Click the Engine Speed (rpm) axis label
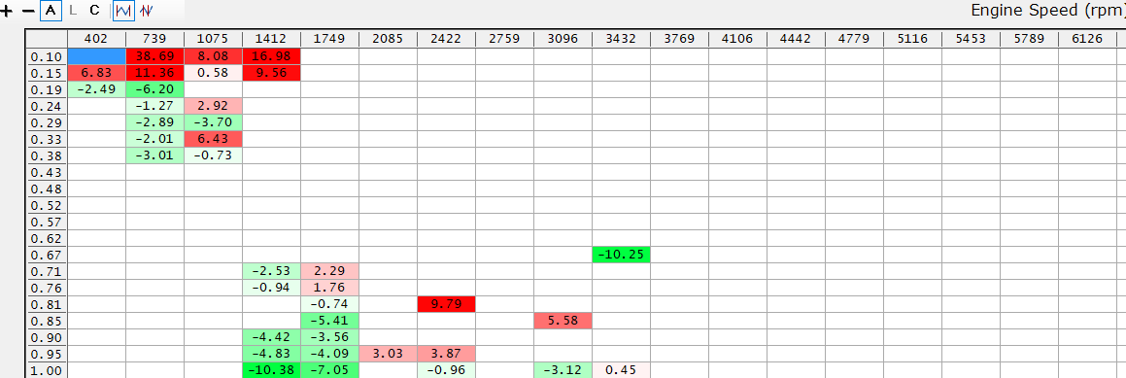The width and height of the screenshot is (1126, 378). coord(1047,11)
